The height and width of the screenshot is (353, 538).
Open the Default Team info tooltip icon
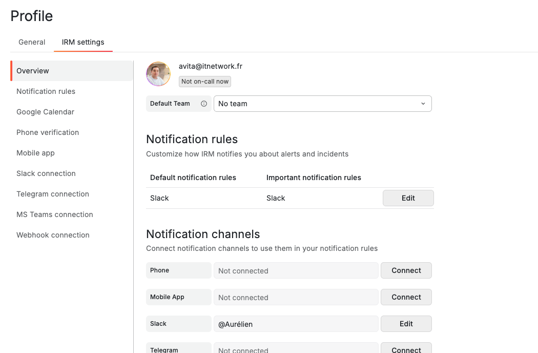pyautogui.click(x=203, y=103)
